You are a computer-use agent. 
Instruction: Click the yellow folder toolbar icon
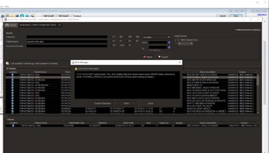(12, 16)
